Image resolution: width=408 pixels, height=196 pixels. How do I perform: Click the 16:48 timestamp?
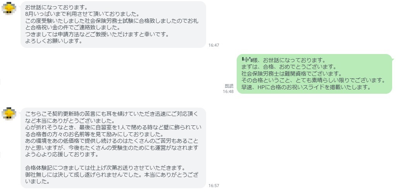228,91
